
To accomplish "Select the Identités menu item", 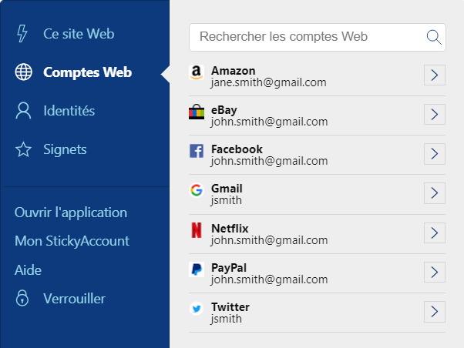I will click(69, 111).
